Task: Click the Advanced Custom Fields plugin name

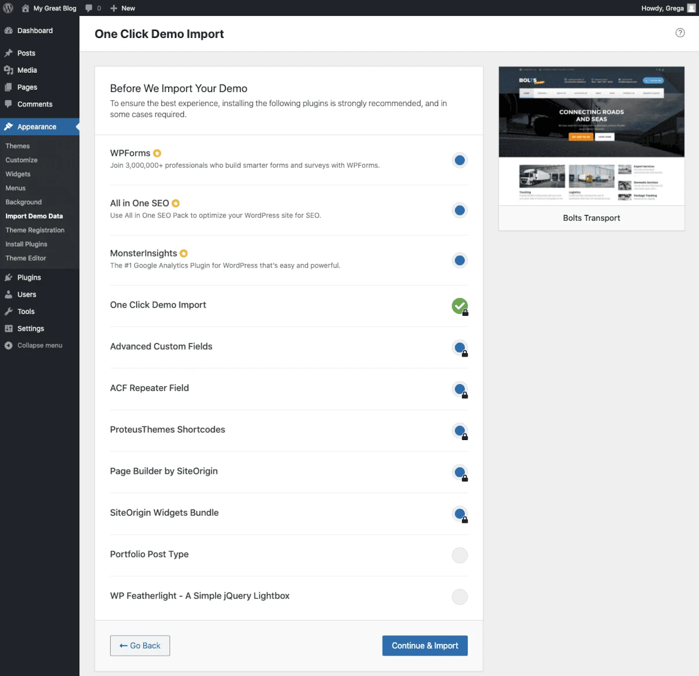Action: [x=161, y=346]
